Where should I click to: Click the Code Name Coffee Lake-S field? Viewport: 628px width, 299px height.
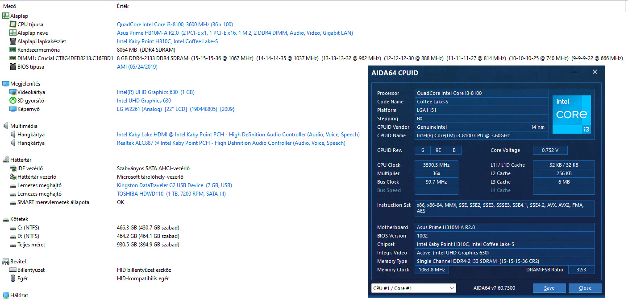(x=482, y=102)
